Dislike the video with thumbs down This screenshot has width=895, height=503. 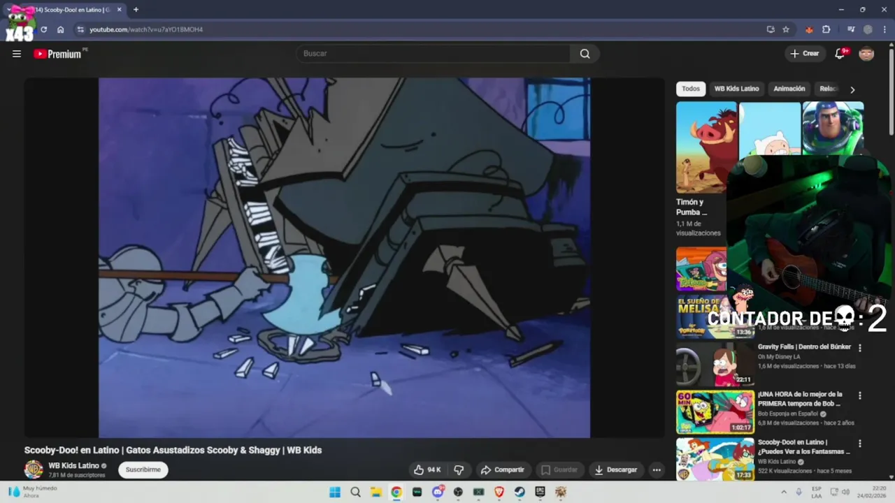coord(459,469)
